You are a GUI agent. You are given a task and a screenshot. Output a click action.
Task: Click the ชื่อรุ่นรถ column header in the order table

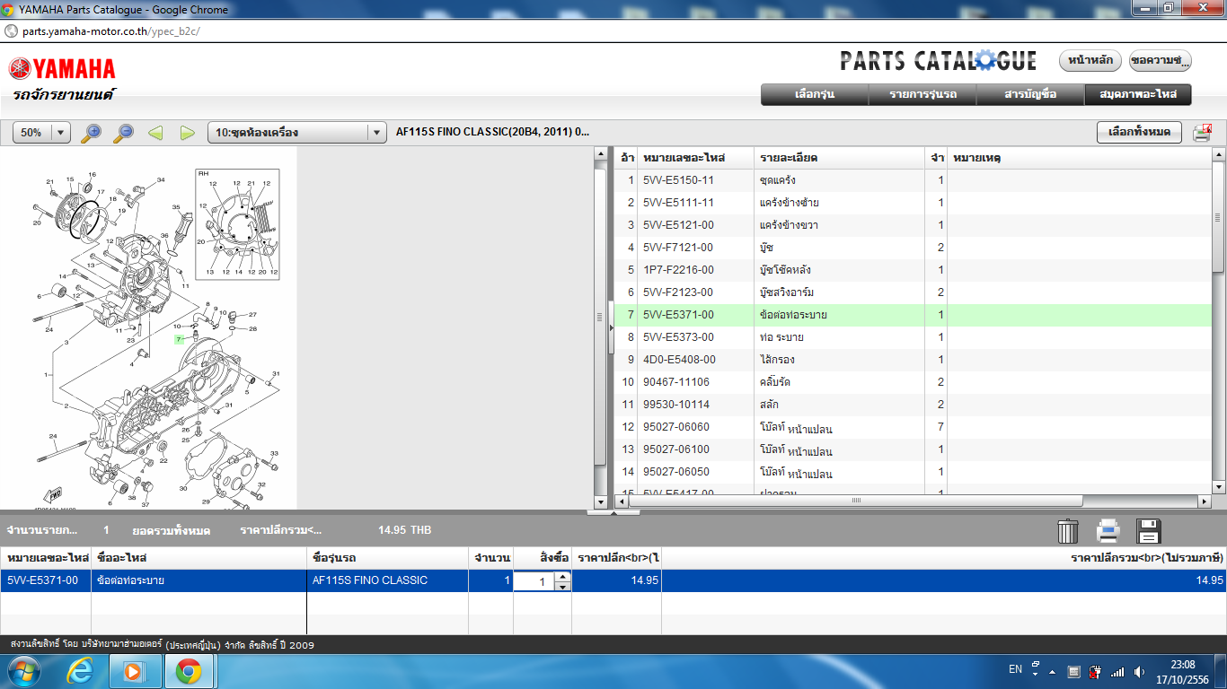tap(387, 558)
